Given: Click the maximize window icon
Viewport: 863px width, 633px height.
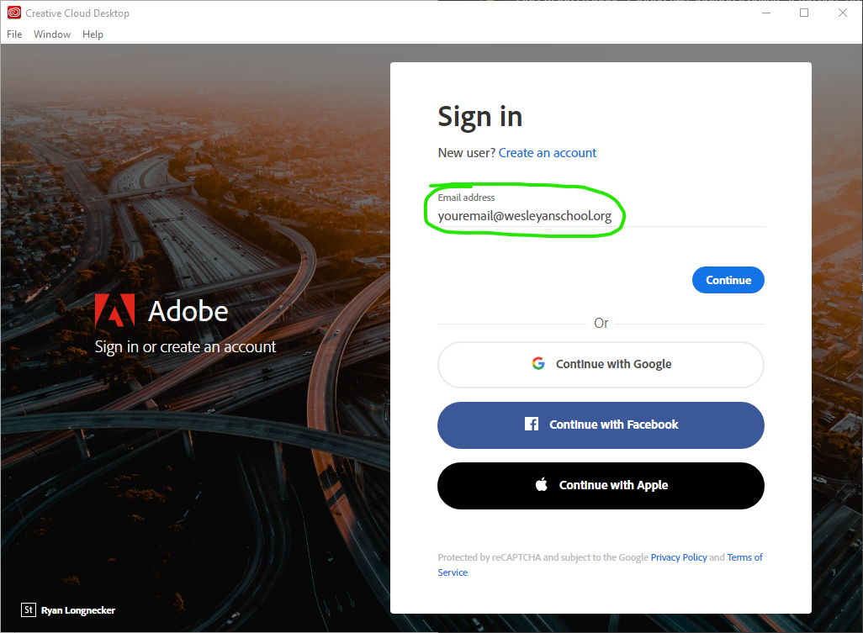Looking at the screenshot, I should [x=803, y=13].
